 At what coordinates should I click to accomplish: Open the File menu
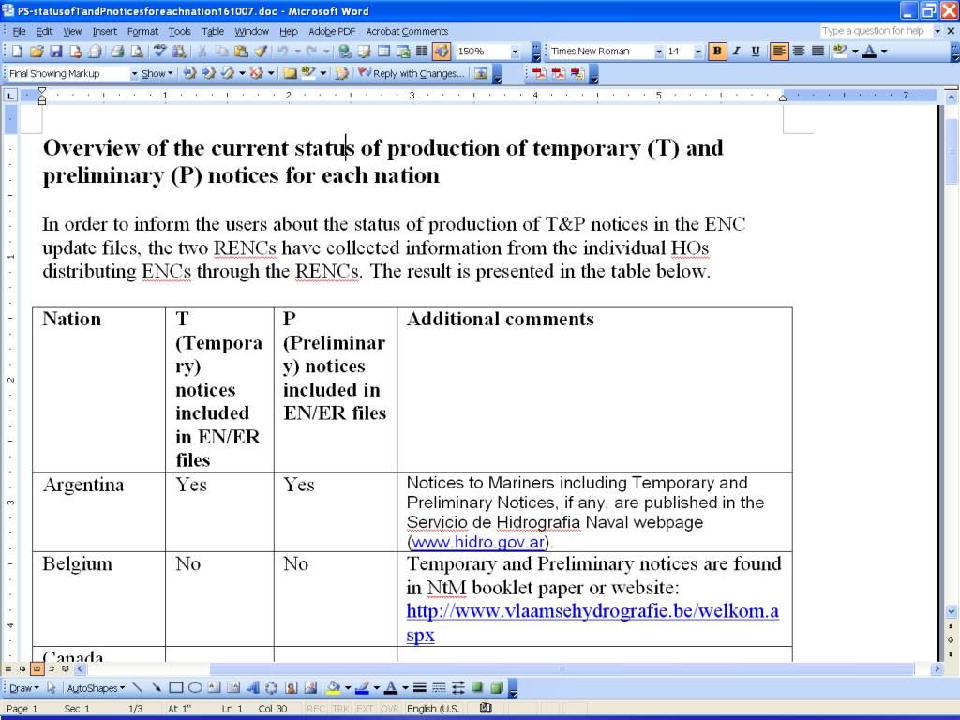point(19,31)
